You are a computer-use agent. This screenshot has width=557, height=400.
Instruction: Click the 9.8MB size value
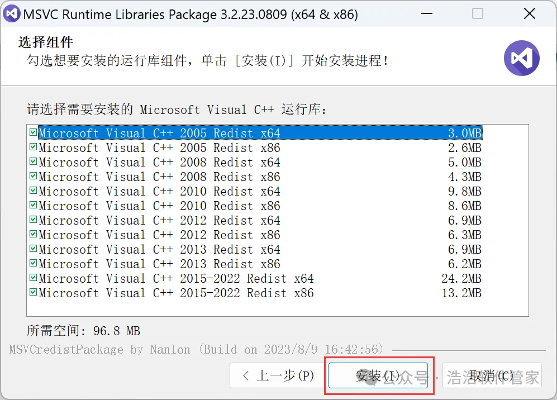click(465, 192)
